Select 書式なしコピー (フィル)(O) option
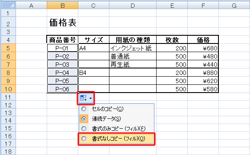This screenshot has width=250, height=155. [x=117, y=139]
